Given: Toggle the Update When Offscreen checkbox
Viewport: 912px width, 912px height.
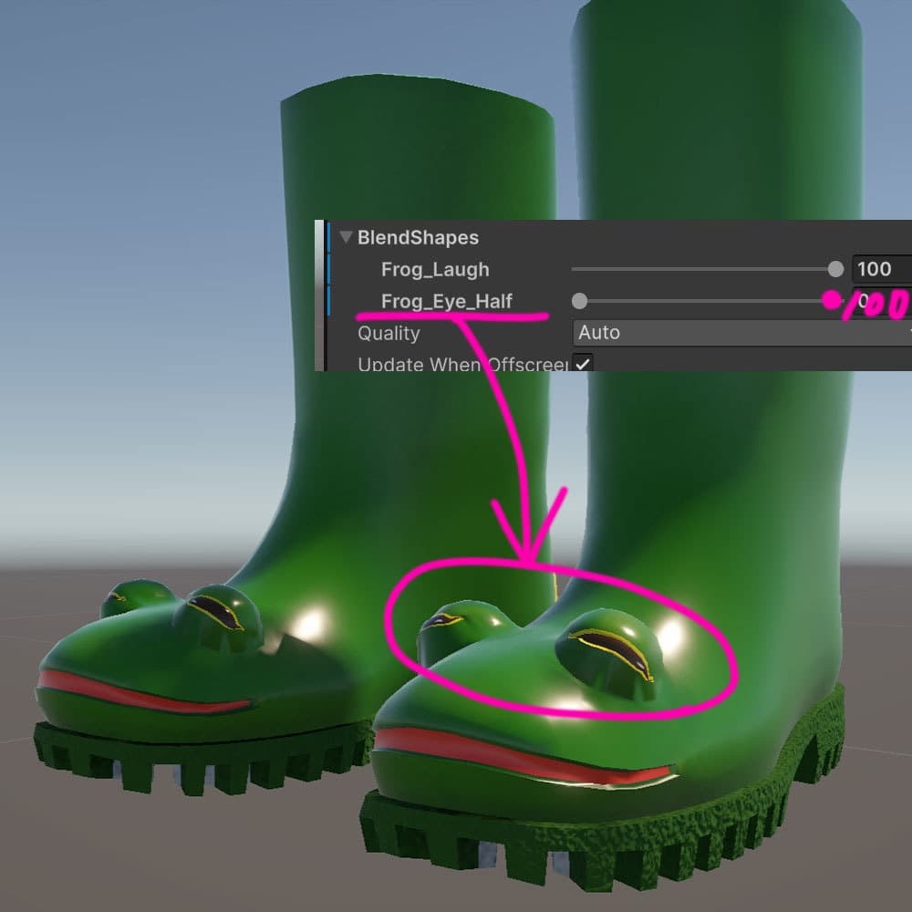Looking at the screenshot, I should coord(582,363).
